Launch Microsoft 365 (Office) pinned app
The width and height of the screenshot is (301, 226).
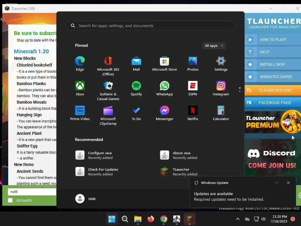click(x=108, y=66)
